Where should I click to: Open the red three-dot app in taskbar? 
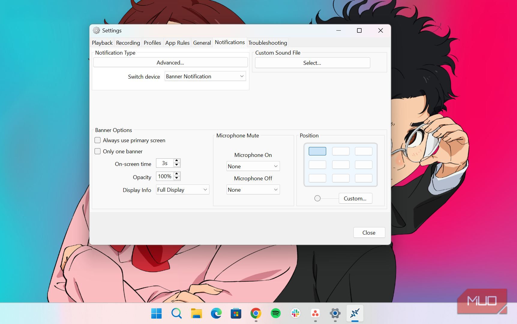[x=315, y=313]
